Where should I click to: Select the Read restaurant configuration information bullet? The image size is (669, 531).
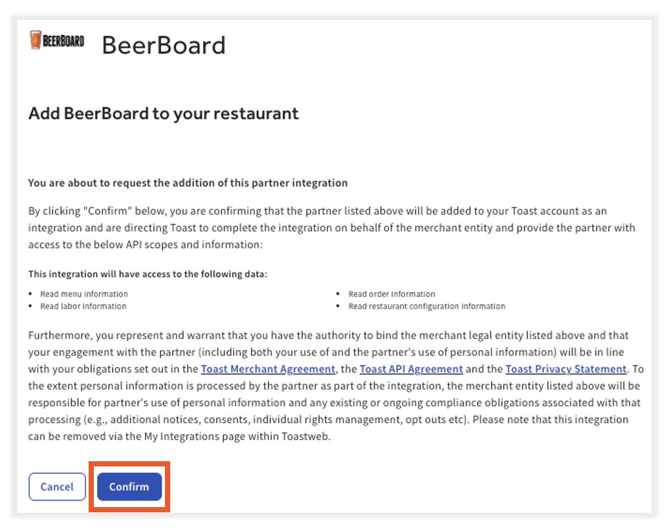click(x=427, y=306)
